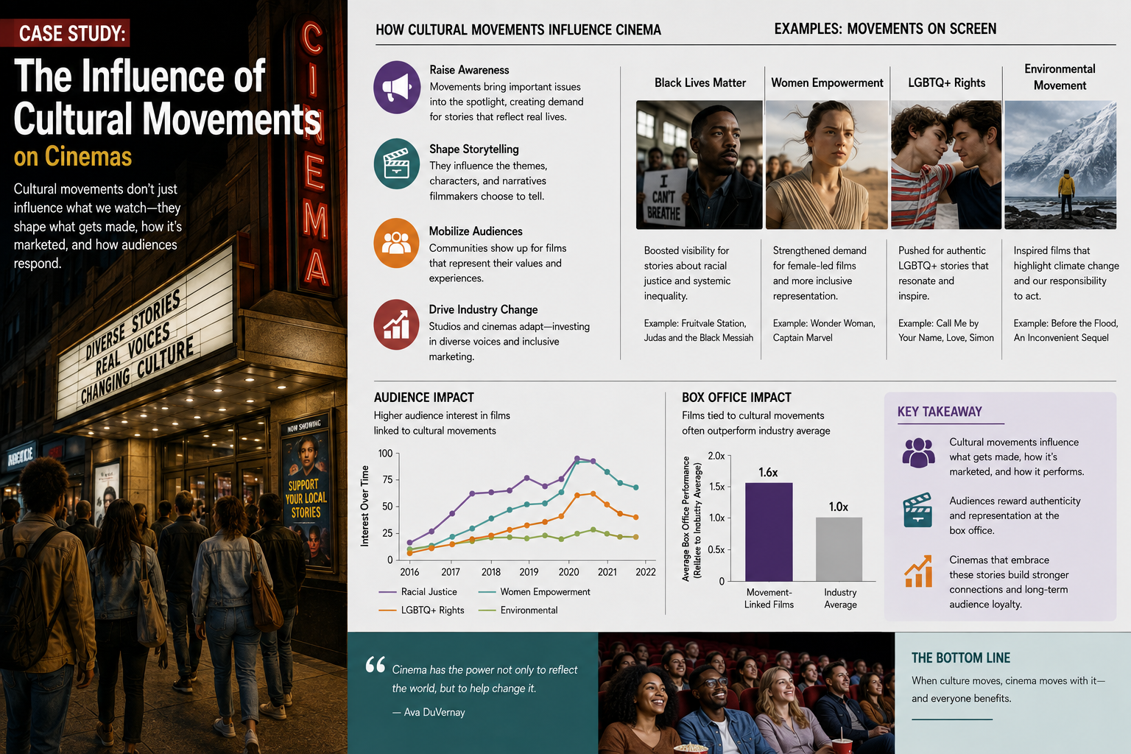Click the Environmental Movement column title

[1060, 77]
